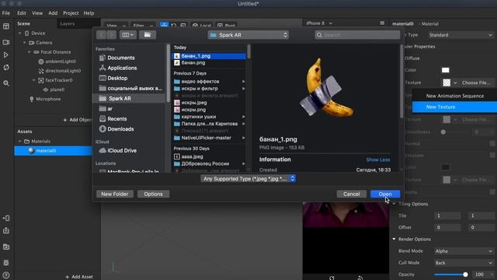Select plane0 in the Scene tree
497x280 pixels.
tap(57, 89)
